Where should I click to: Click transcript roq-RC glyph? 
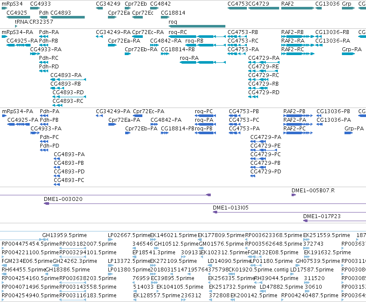(197, 37)
